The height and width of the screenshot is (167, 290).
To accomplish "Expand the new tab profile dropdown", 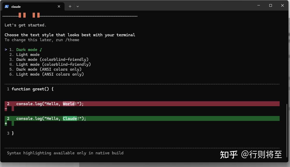I will 77,6.
